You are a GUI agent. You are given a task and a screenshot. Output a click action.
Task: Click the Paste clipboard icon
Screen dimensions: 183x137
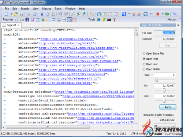[53, 14]
